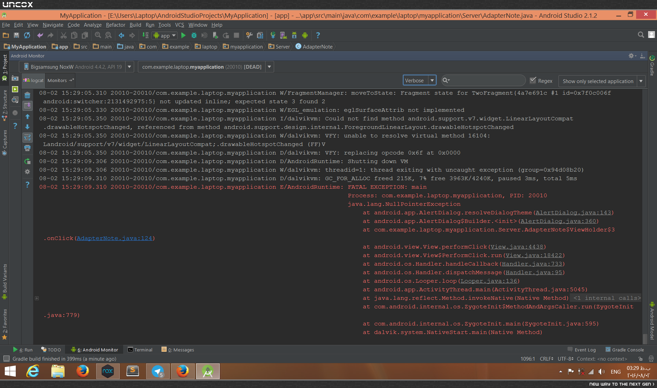Run app with the green play button
The height and width of the screenshot is (388, 657).
click(x=183, y=35)
